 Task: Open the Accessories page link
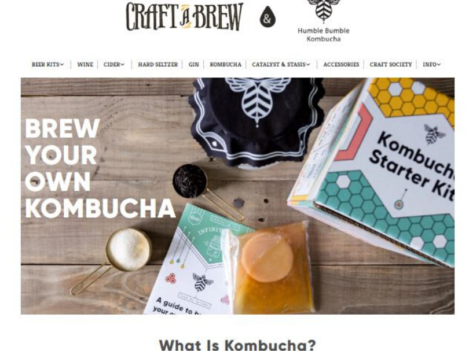pos(341,64)
